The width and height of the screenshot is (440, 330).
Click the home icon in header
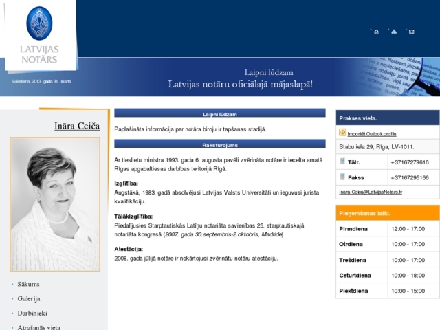point(376,32)
